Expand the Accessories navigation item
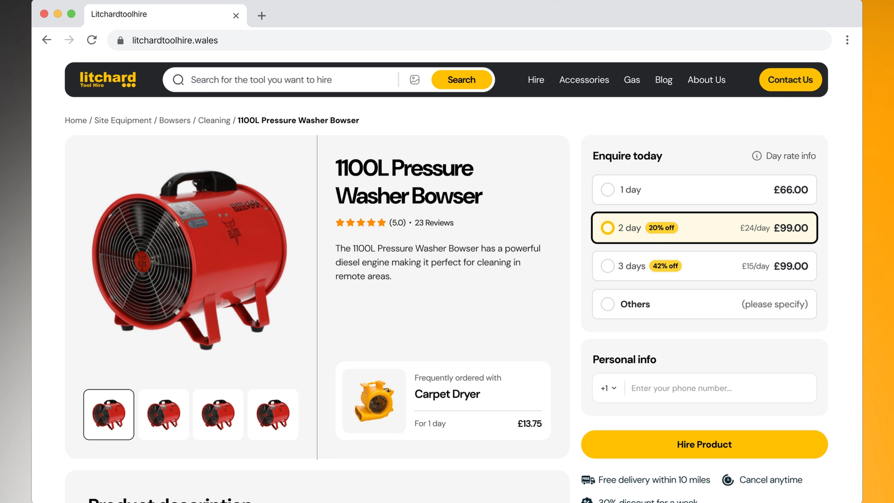The width and height of the screenshot is (894, 503). pyautogui.click(x=584, y=79)
